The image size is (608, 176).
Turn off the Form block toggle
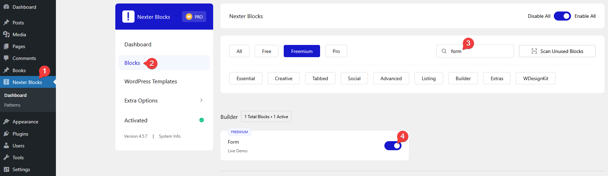pos(393,146)
